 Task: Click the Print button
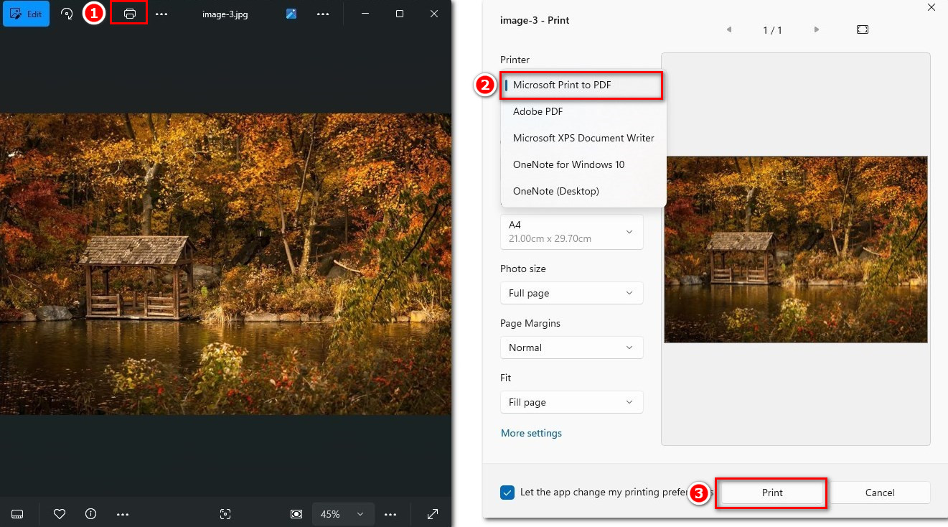tap(771, 493)
